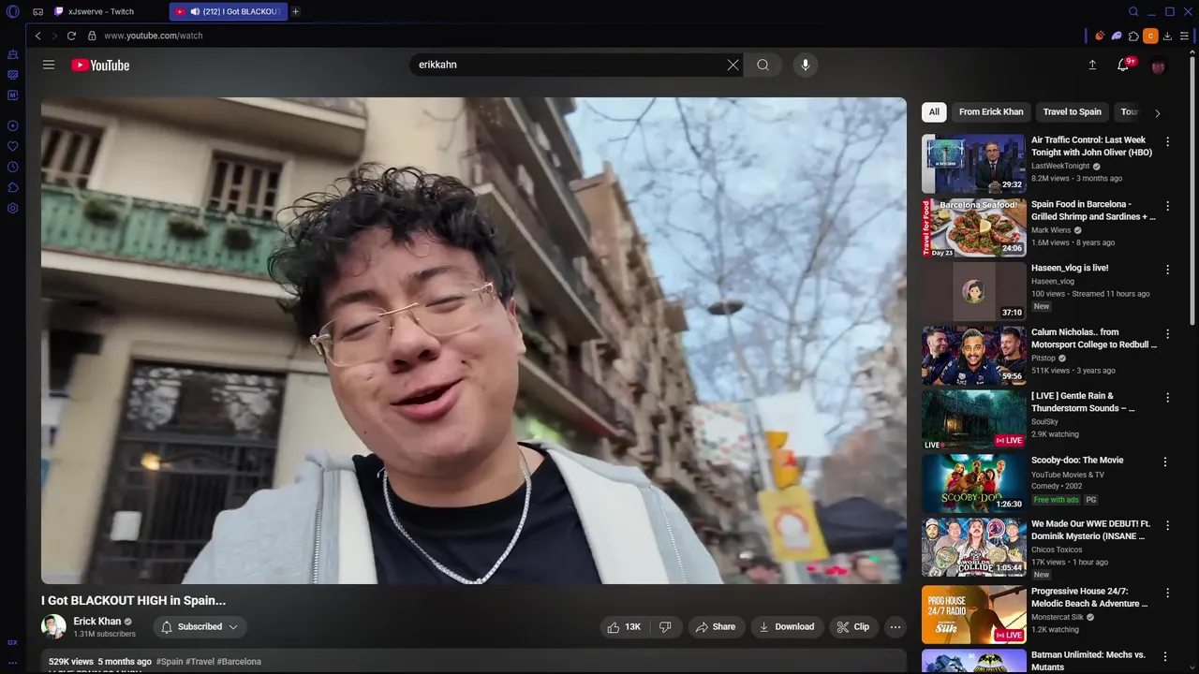Image resolution: width=1199 pixels, height=674 pixels.
Task: Click the YouTube create upload icon
Action: 1092,65
